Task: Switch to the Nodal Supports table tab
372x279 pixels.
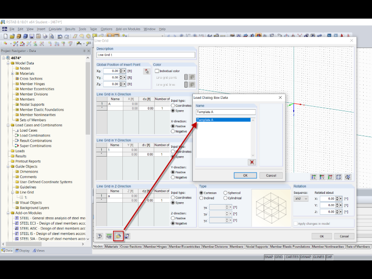Action: click(x=256, y=247)
